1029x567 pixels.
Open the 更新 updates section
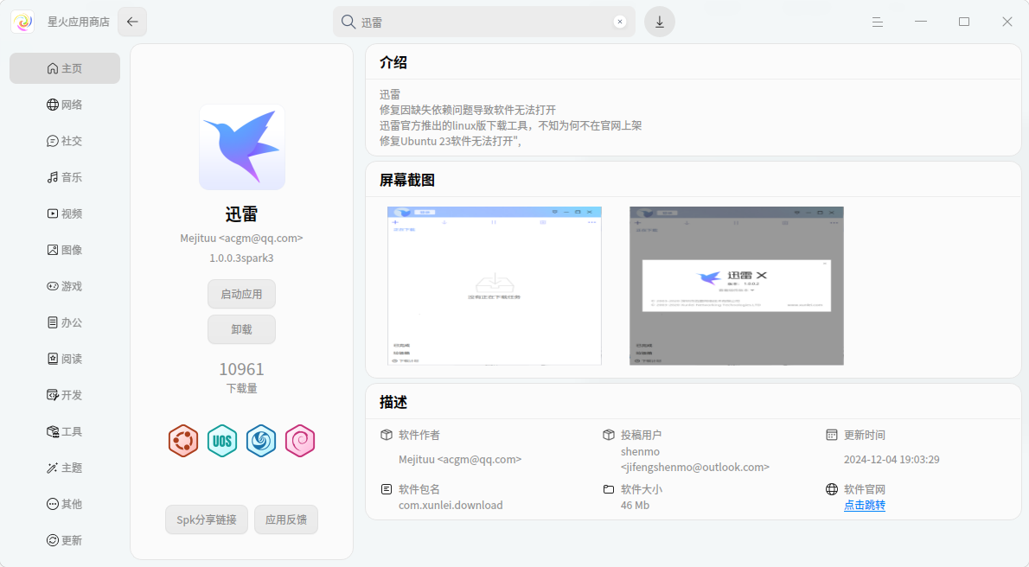click(65, 540)
